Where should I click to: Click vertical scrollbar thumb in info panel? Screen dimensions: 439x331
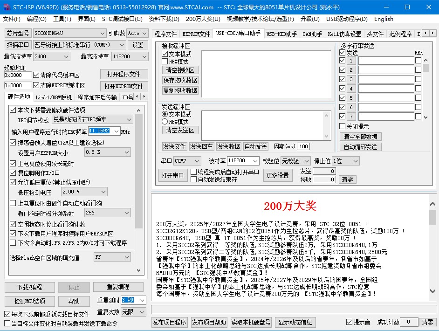432,217
